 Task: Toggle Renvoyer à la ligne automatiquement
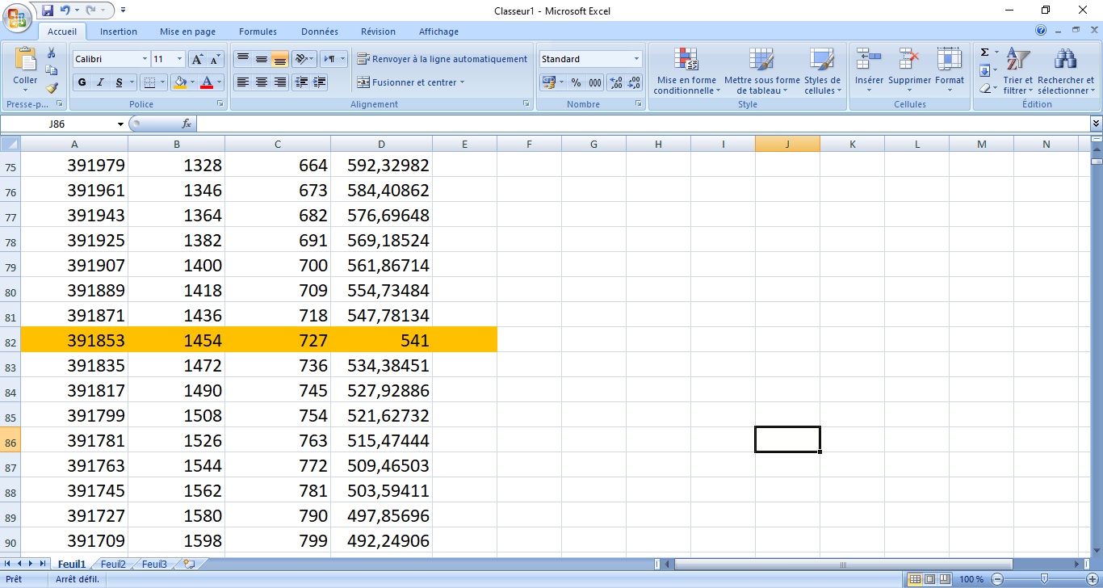(x=442, y=59)
